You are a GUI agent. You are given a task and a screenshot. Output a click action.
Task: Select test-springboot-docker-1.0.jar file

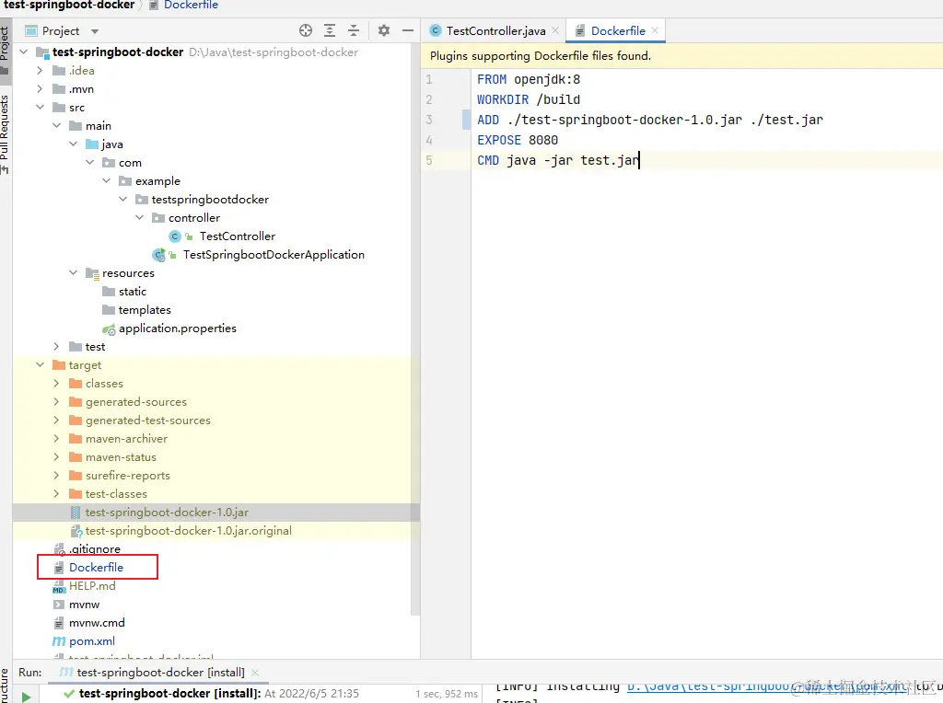[167, 513]
